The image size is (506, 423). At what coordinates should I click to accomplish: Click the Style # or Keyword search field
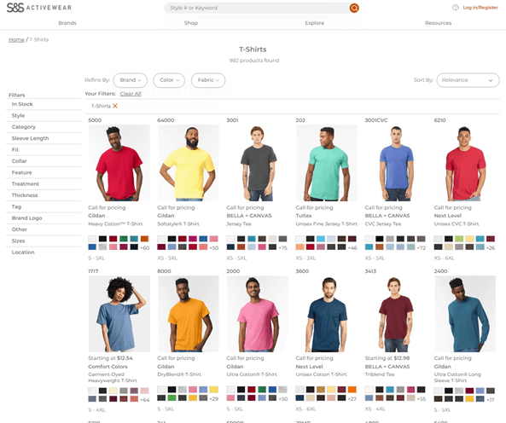click(x=257, y=8)
